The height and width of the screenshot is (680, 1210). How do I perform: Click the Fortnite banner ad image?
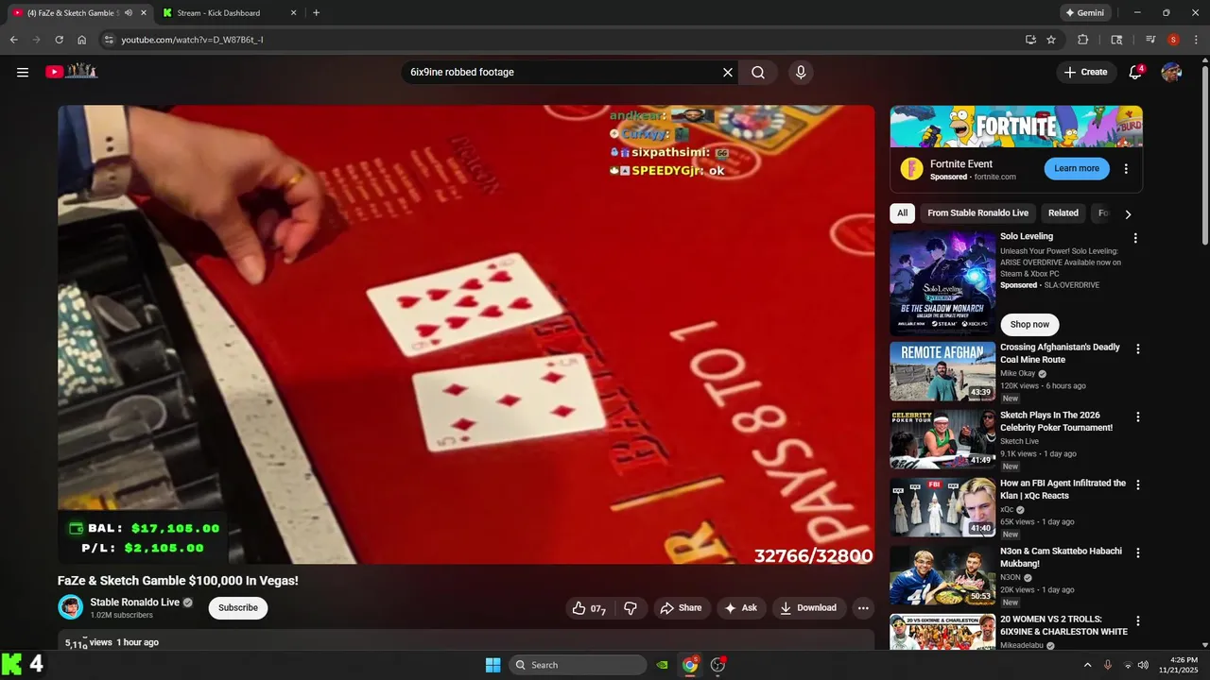(1016, 126)
